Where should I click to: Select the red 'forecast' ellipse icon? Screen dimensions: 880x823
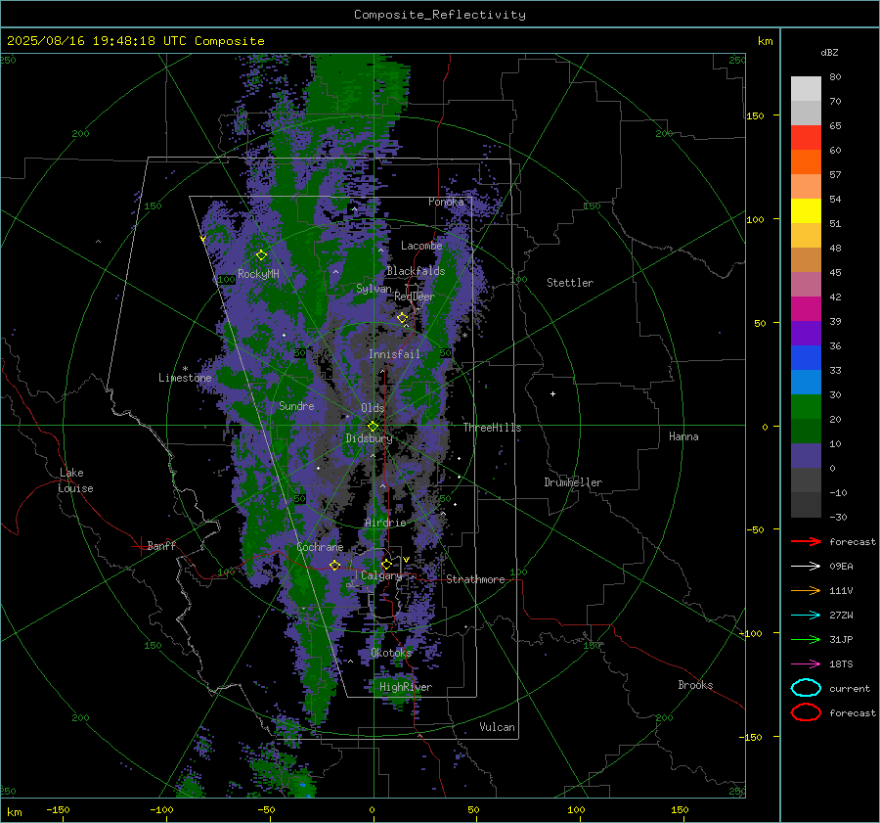click(806, 711)
